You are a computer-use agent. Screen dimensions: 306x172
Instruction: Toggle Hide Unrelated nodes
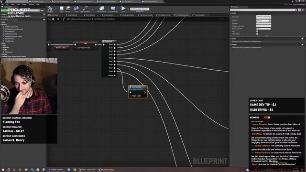85,9
